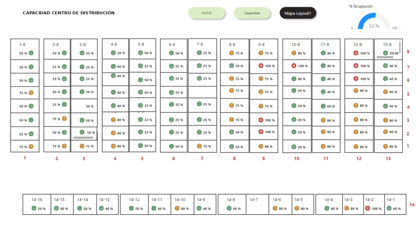
Task: Click the vertical scrollbar in cell 13-8
Action: coord(400,46)
